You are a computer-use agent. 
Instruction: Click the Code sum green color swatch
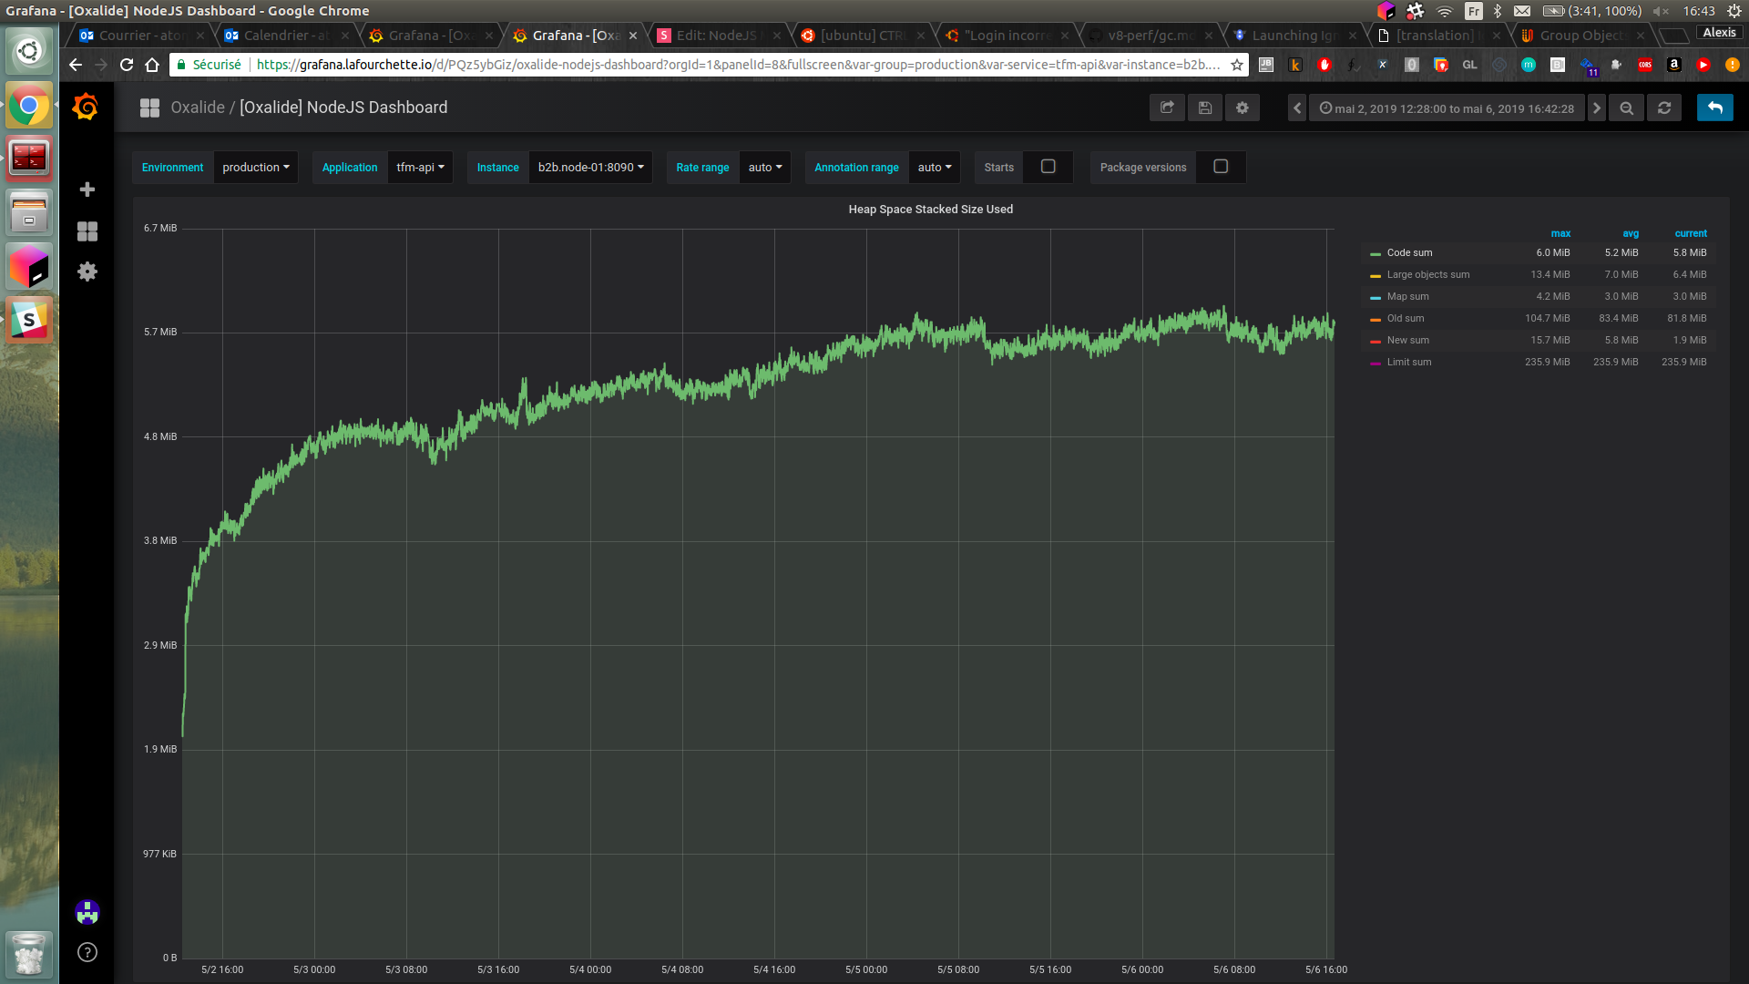click(x=1375, y=253)
